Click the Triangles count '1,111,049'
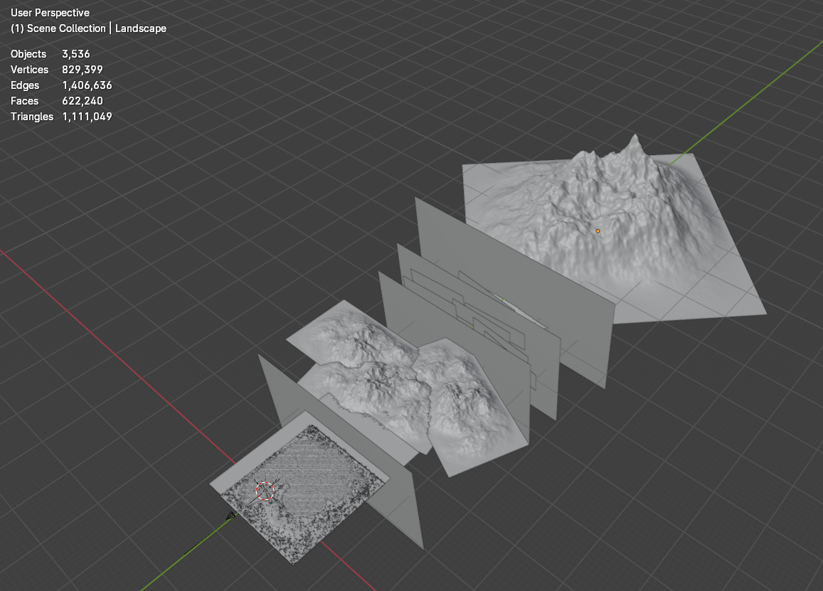 [x=87, y=117]
